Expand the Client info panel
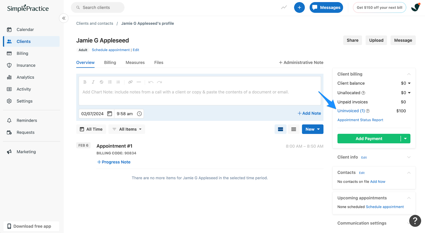 (x=409, y=157)
